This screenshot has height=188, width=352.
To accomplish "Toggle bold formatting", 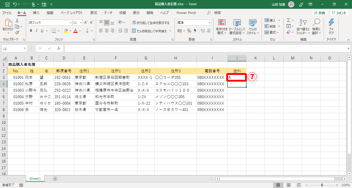I will [31, 31].
